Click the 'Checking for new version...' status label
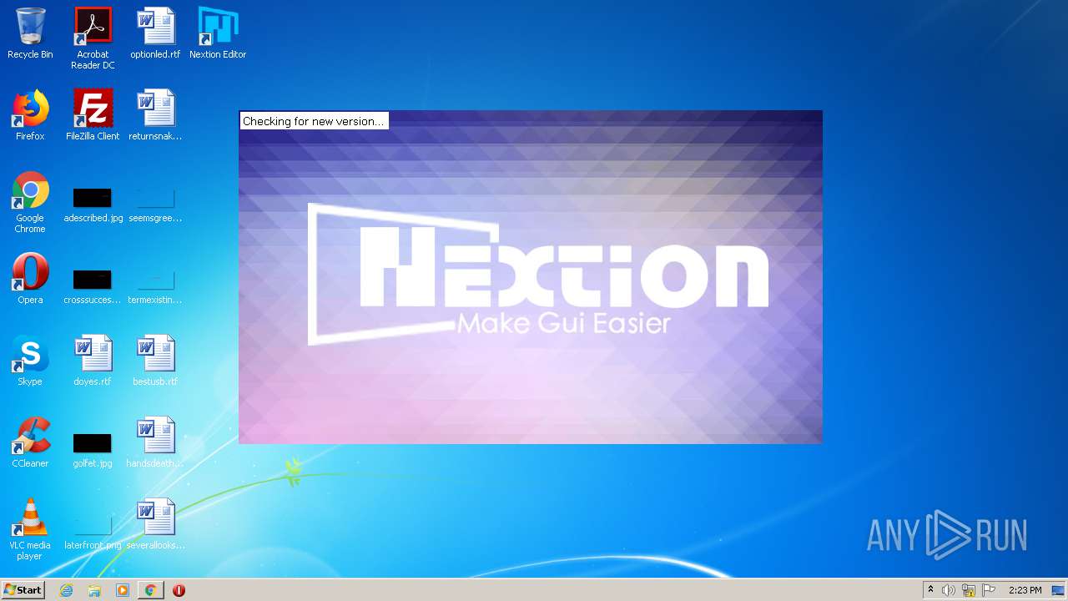Screen dimensions: 1068x601 tap(314, 121)
